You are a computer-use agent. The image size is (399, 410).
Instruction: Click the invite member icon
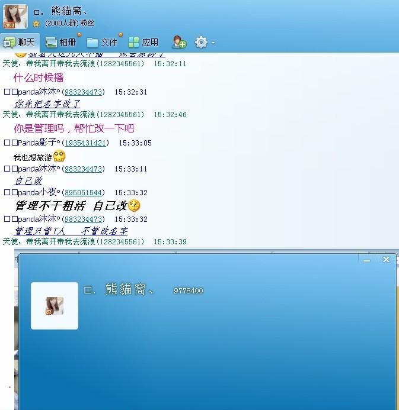pyautogui.click(x=178, y=42)
